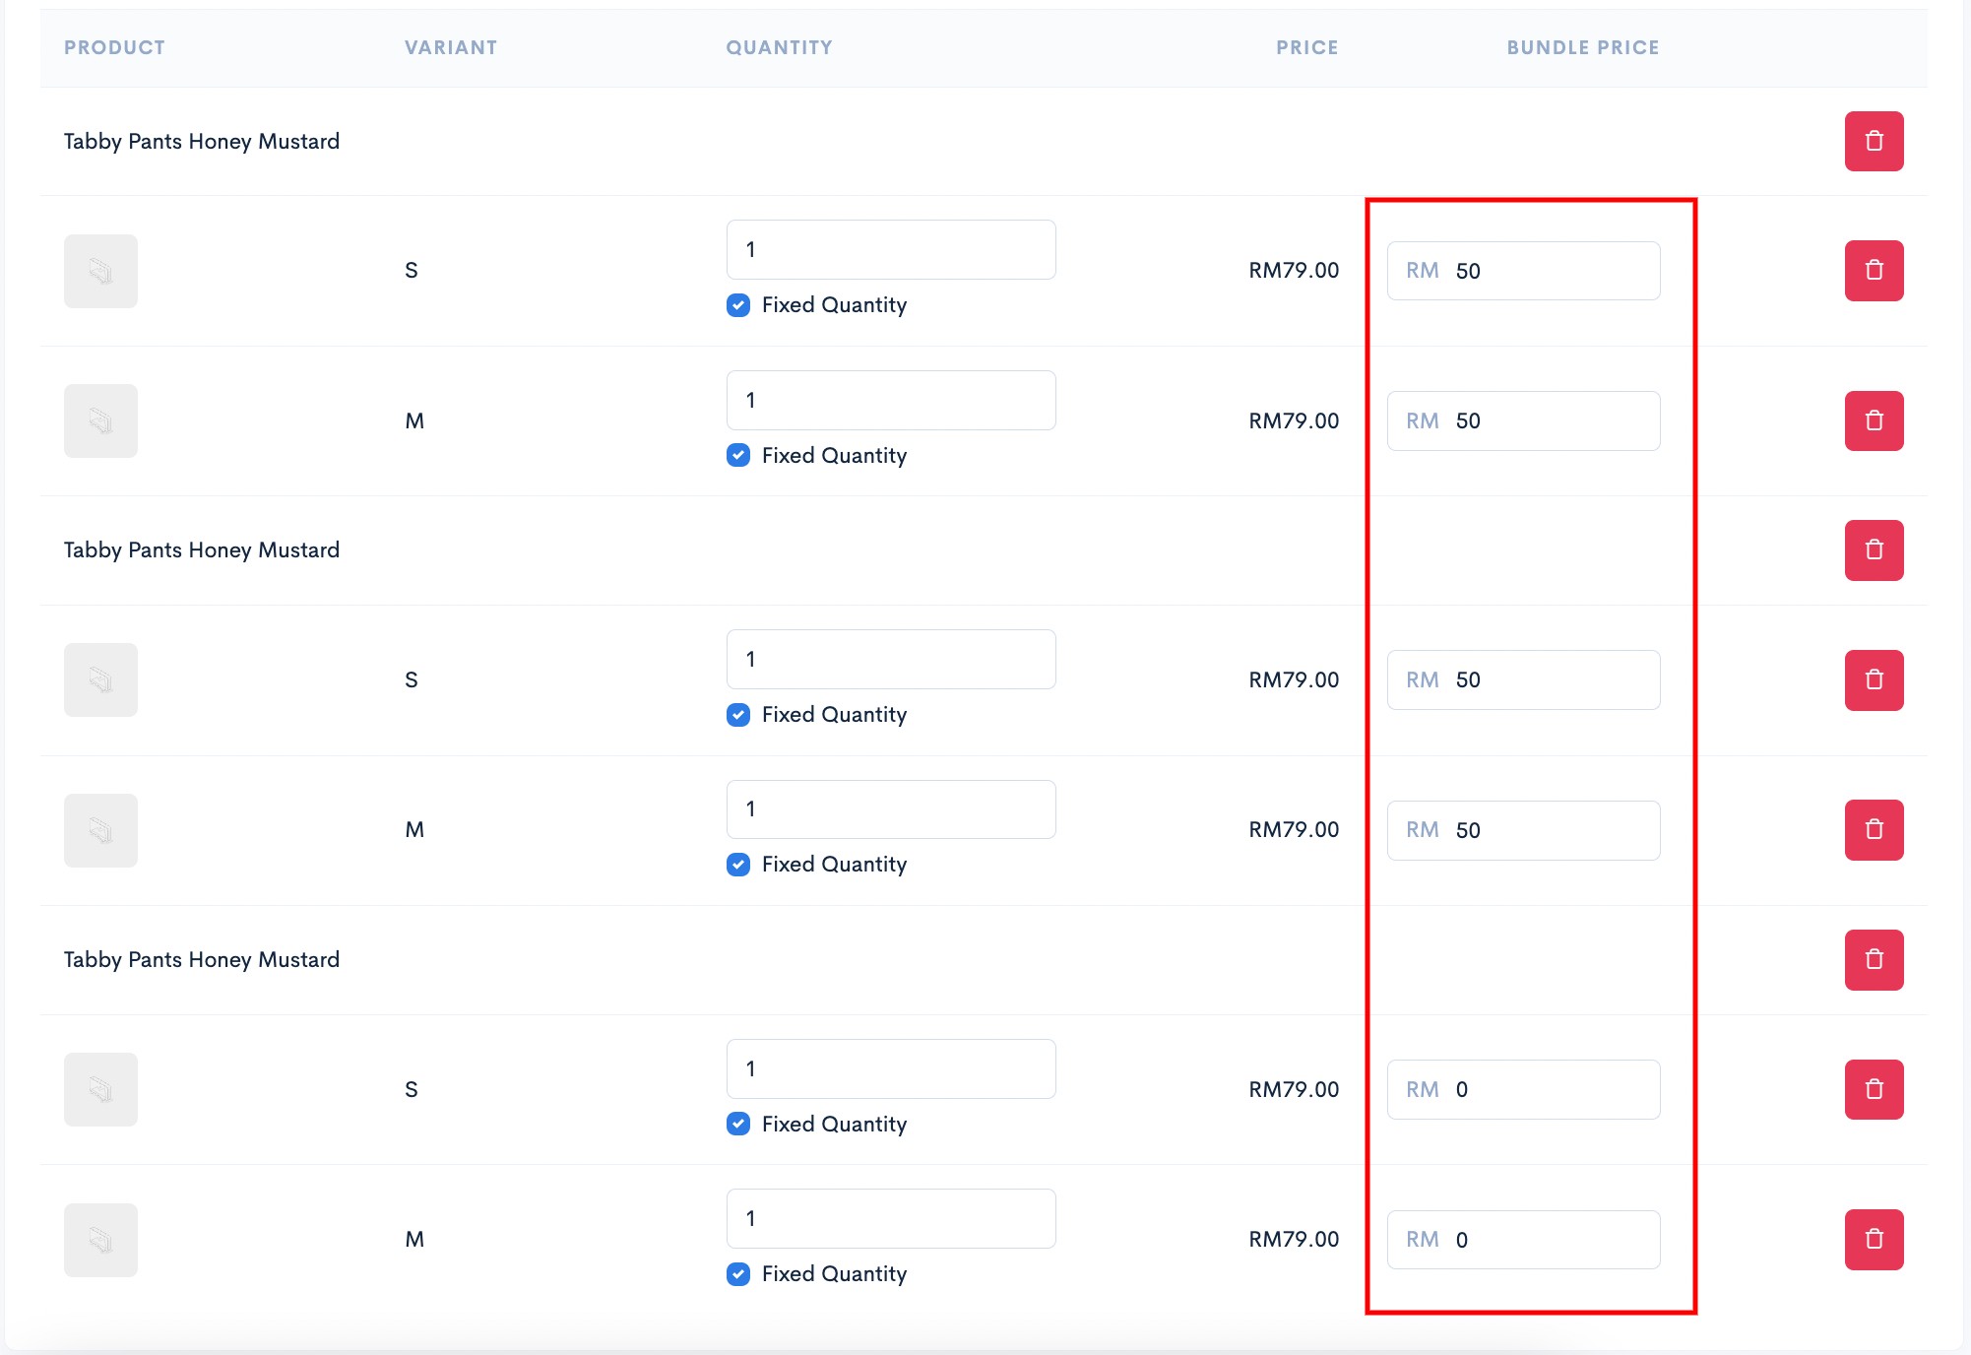Delete first product's M variant row
Viewport: 1971px width, 1355px height.
tap(1874, 420)
